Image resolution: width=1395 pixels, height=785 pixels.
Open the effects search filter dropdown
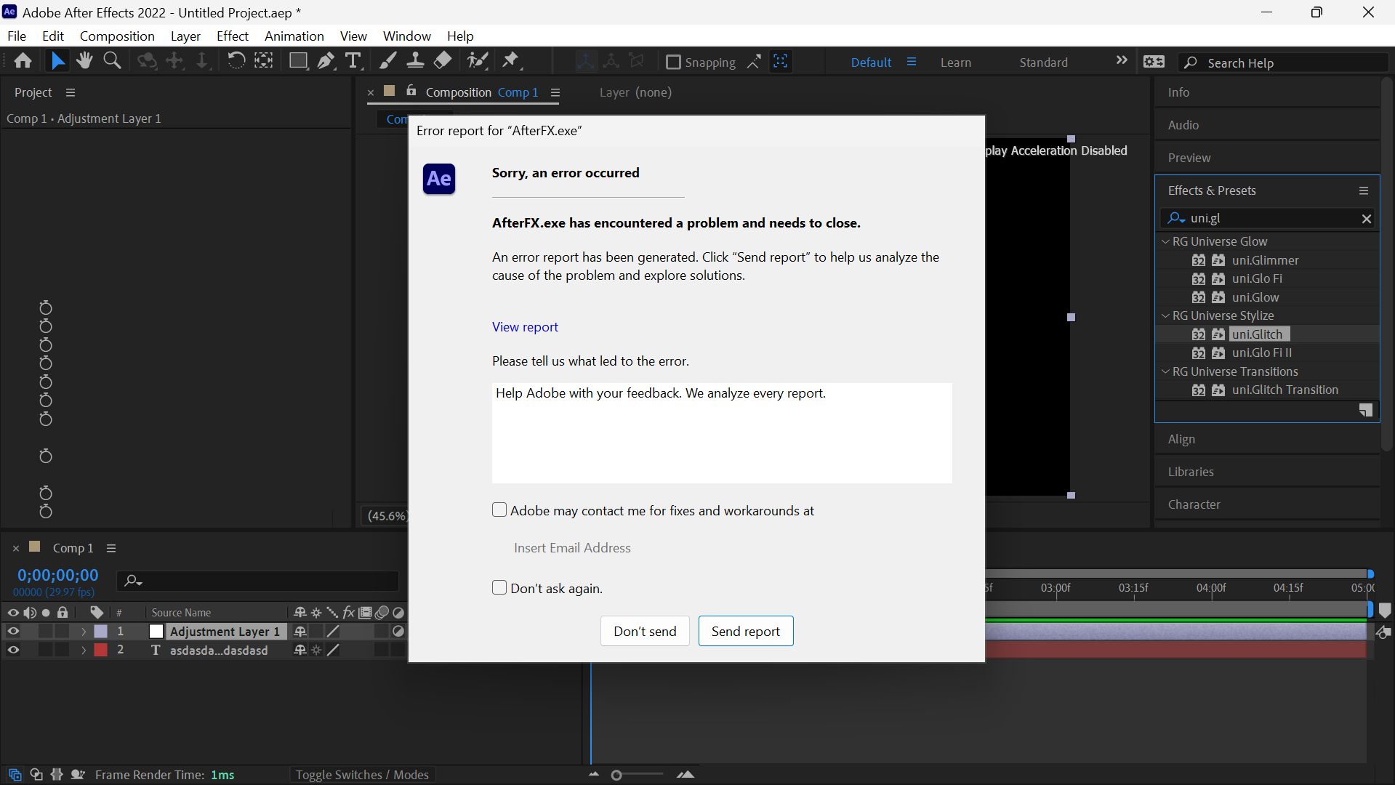tap(1176, 218)
